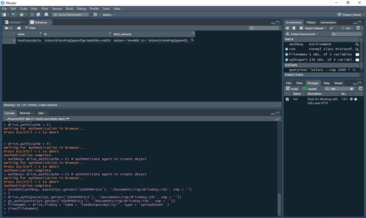
Task: Click the broom icon to clear environment
Action: [332, 28]
